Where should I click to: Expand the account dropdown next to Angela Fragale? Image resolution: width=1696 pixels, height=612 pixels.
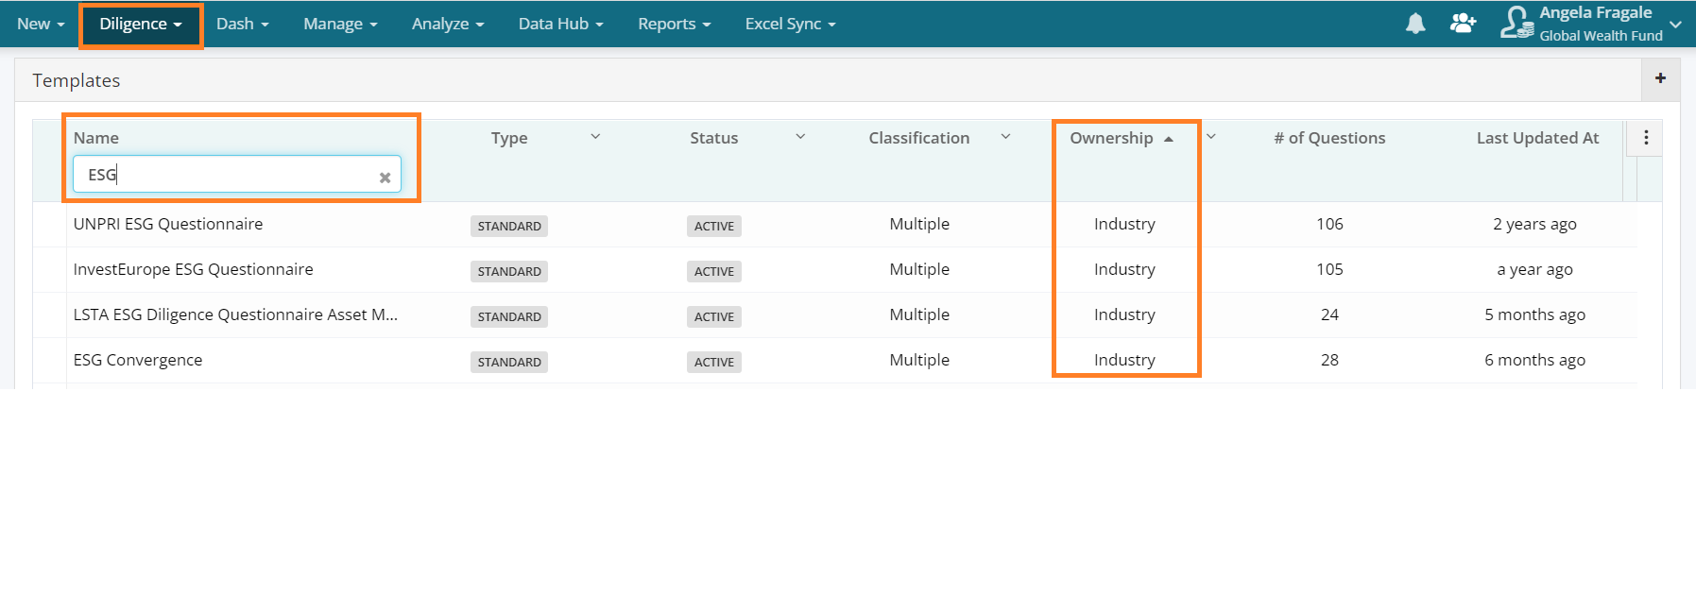click(x=1675, y=25)
